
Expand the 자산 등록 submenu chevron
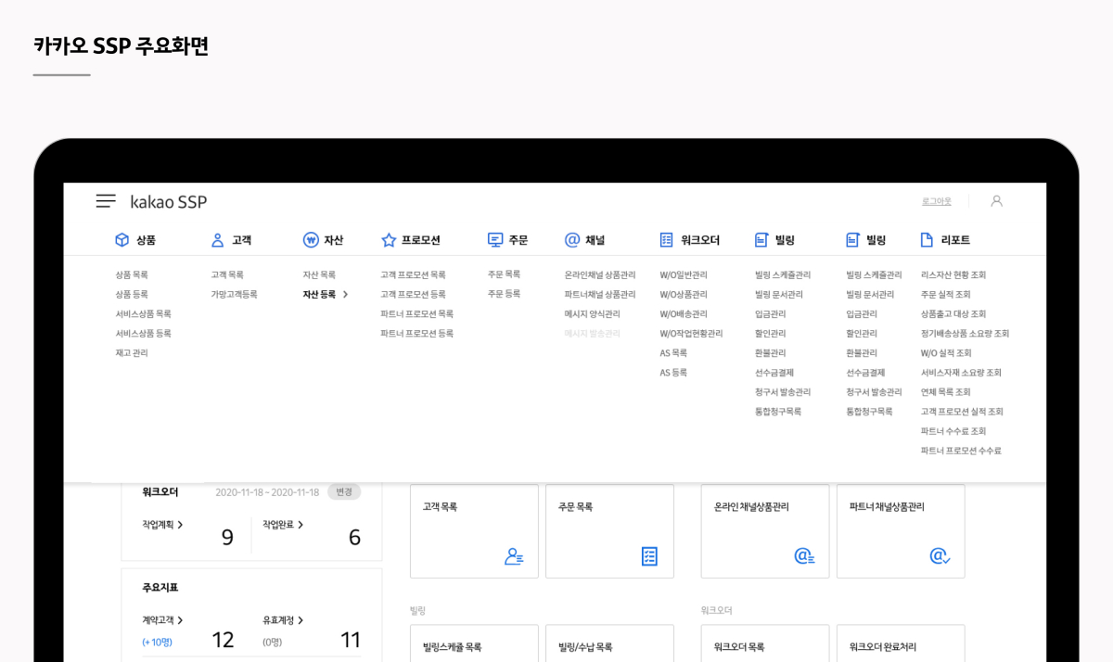coord(346,295)
